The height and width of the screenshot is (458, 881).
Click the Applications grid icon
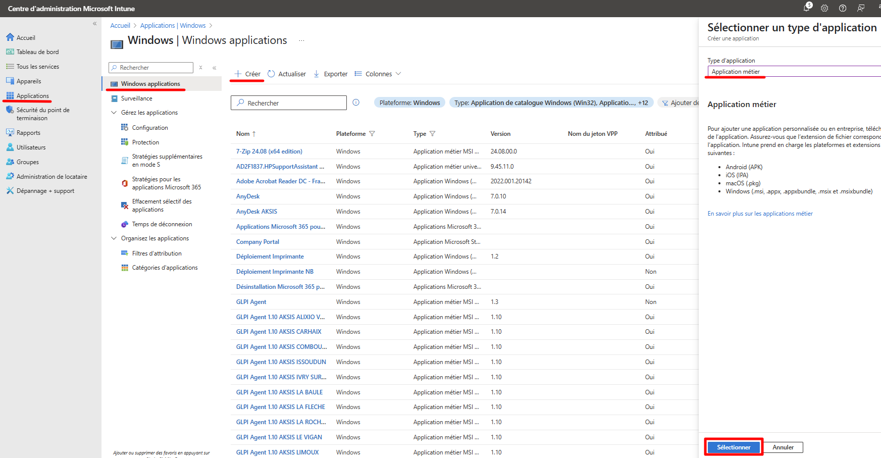point(10,95)
